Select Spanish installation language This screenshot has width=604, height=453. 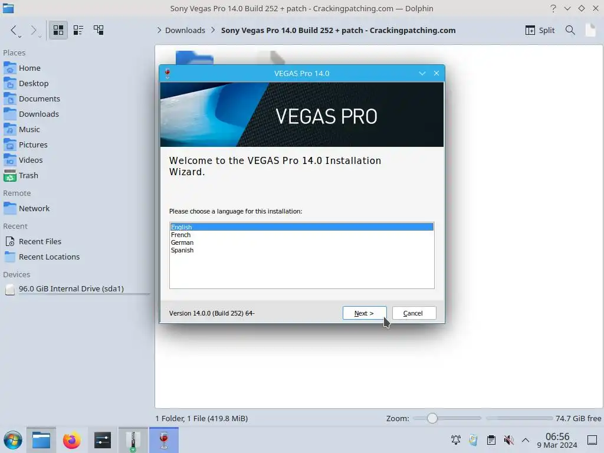(301, 250)
